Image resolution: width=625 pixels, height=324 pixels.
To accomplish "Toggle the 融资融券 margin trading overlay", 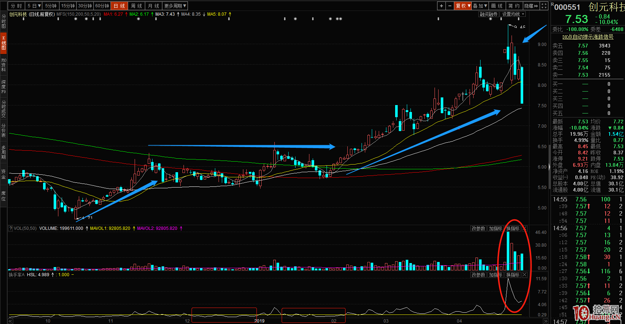I will (489, 14).
